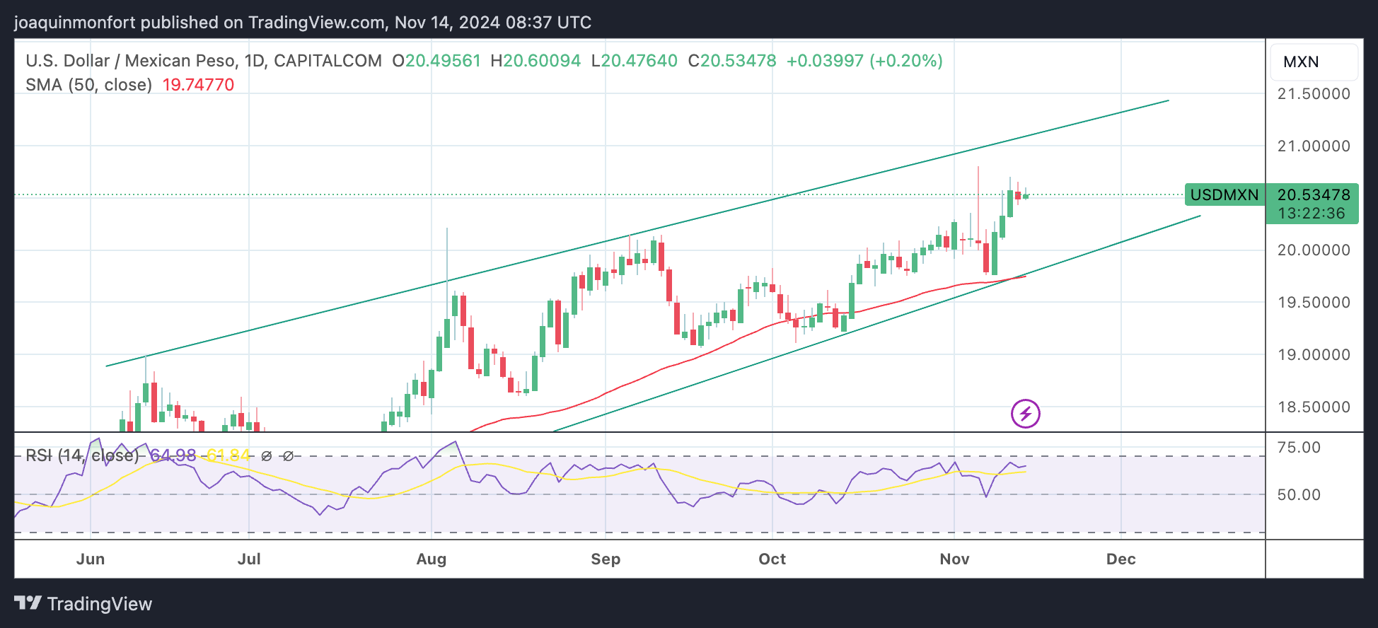The width and height of the screenshot is (1378, 628).
Task: Click the second empty-value symbol after RSI values
Action: [x=288, y=456]
